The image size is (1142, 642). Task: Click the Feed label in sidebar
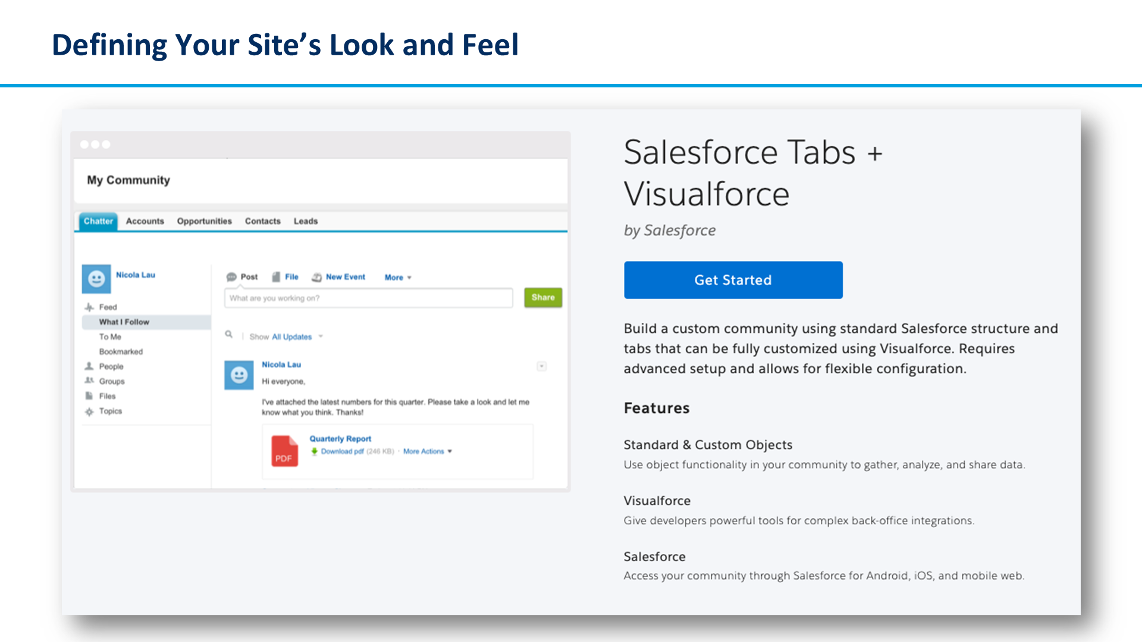108,307
